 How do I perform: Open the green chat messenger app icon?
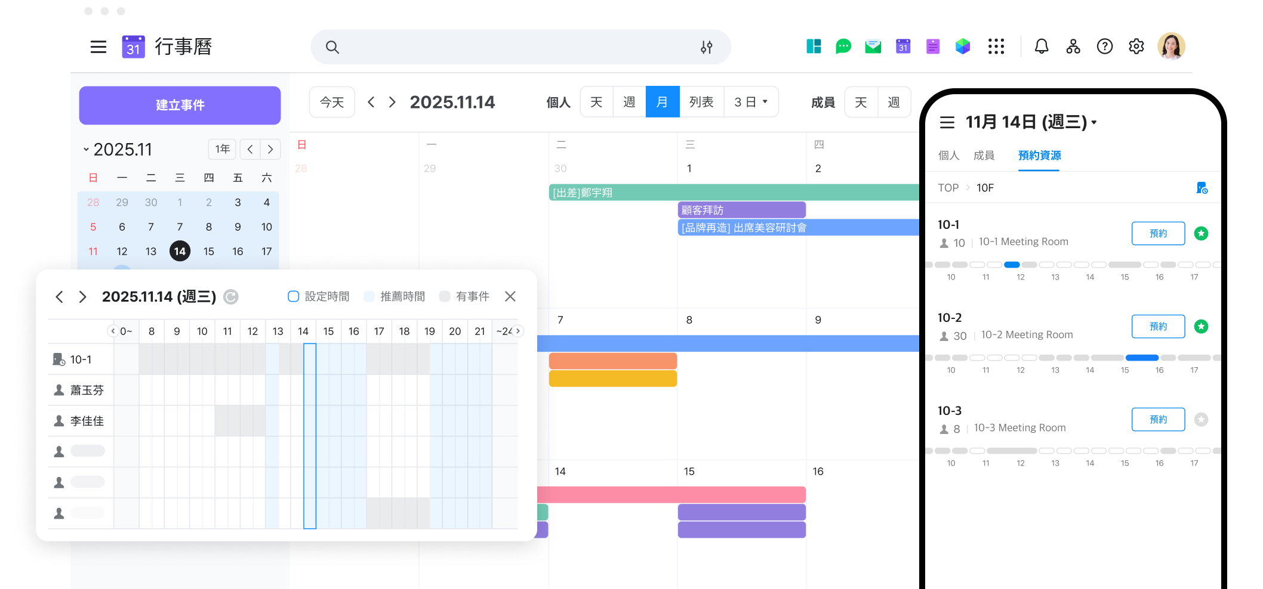coord(843,46)
